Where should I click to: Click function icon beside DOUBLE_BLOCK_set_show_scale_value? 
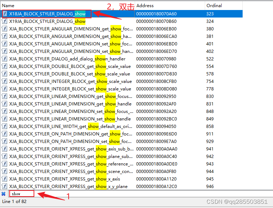pyautogui.click(x=5, y=74)
